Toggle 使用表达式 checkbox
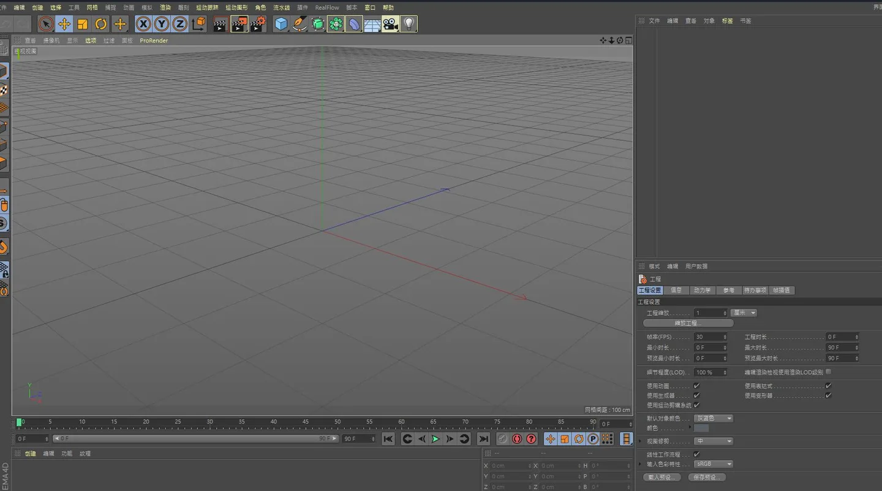The width and height of the screenshot is (882, 491). pos(828,386)
